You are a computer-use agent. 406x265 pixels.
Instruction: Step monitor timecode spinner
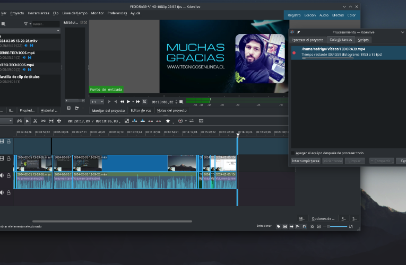tap(176, 102)
